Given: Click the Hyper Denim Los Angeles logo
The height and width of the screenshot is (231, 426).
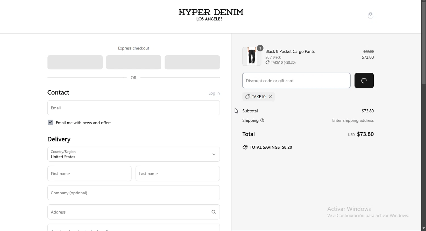Looking at the screenshot, I should (211, 15).
